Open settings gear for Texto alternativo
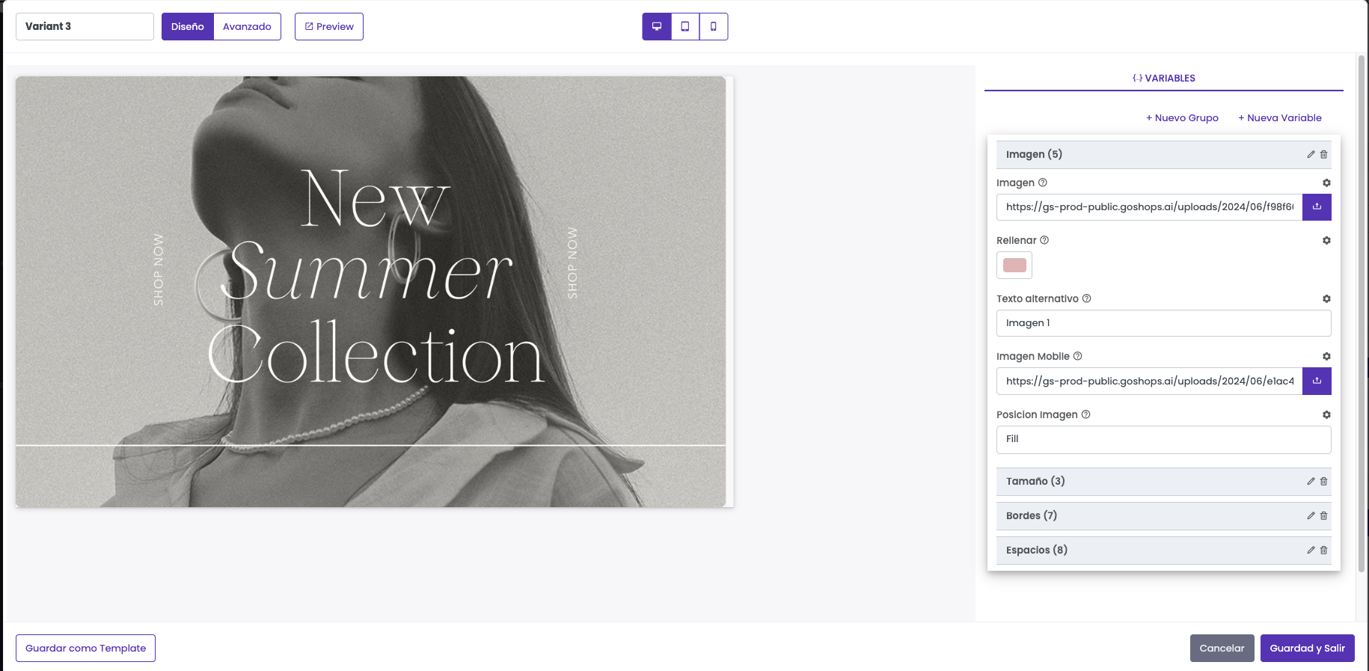Image resolution: width=1369 pixels, height=671 pixels. click(1326, 299)
